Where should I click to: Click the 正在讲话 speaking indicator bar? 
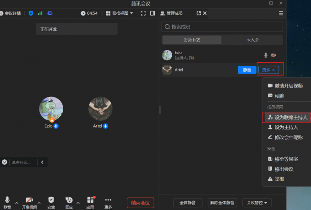click(x=76, y=29)
